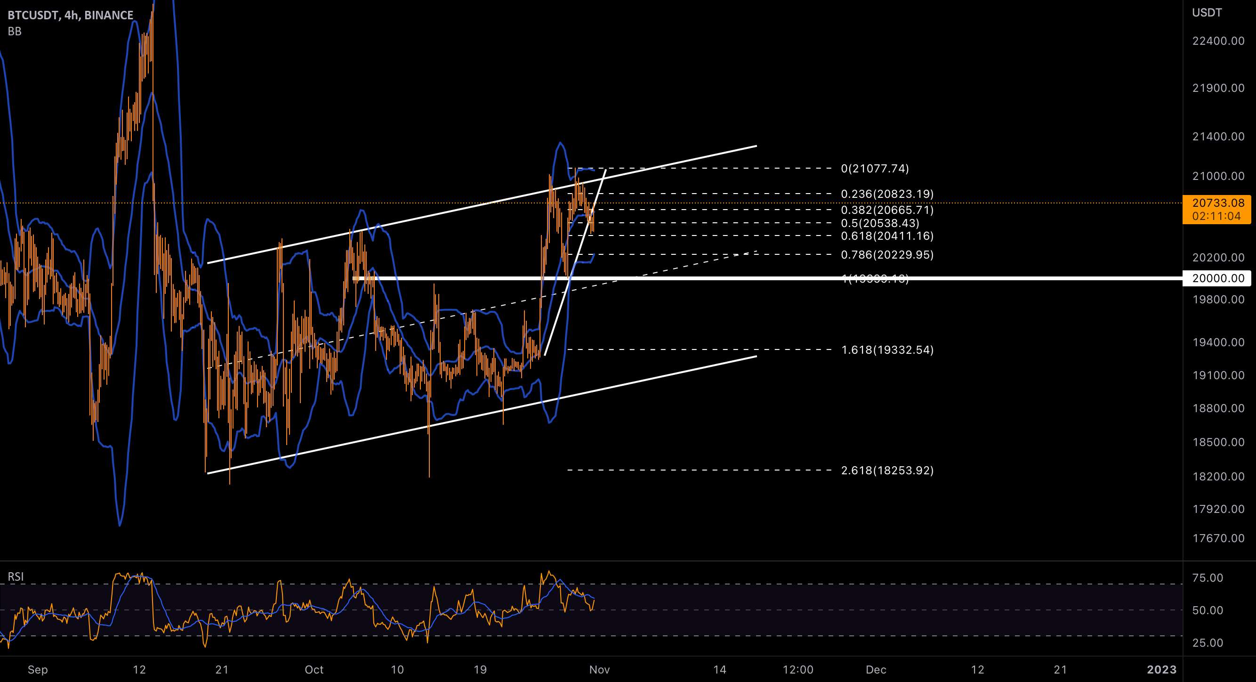Click the Fibonacci label 0.618(20411.16)

coord(887,235)
